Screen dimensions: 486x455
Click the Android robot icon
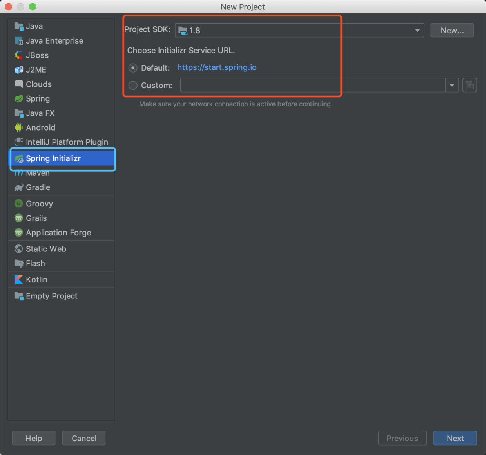pos(18,127)
